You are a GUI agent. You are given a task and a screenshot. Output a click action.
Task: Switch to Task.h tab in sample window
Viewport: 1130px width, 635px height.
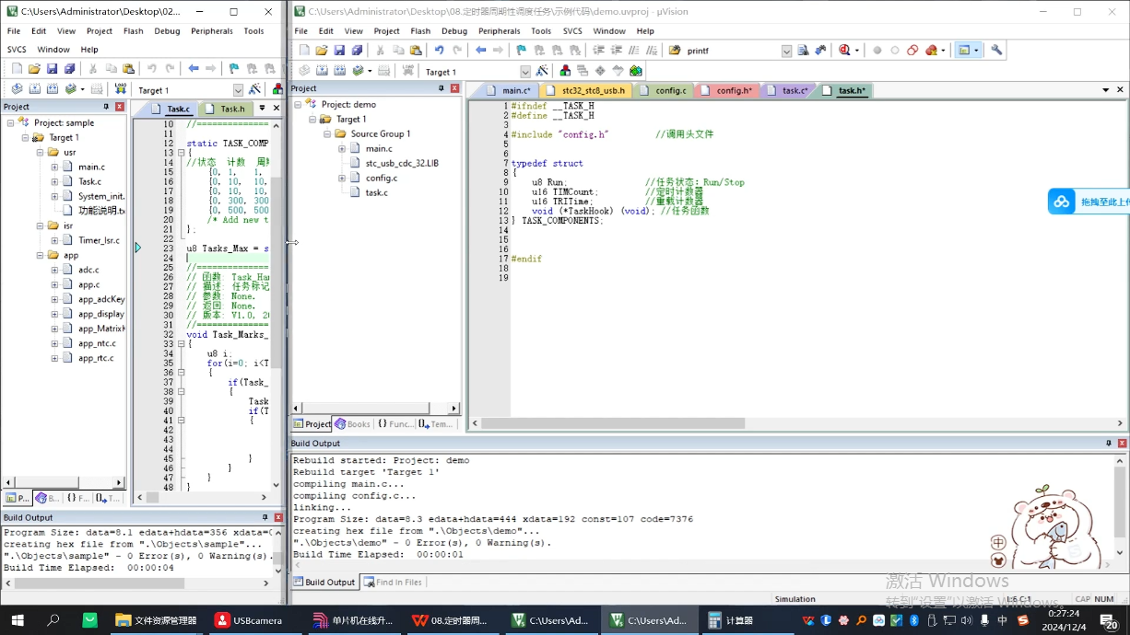click(x=225, y=109)
